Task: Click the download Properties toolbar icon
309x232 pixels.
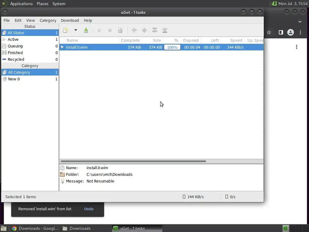Action: click(120, 30)
